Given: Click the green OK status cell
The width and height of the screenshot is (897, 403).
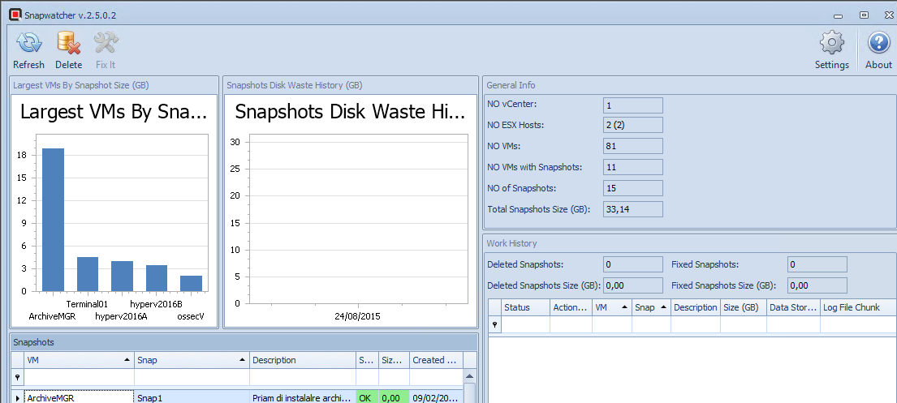Looking at the screenshot, I should pyautogui.click(x=367, y=397).
